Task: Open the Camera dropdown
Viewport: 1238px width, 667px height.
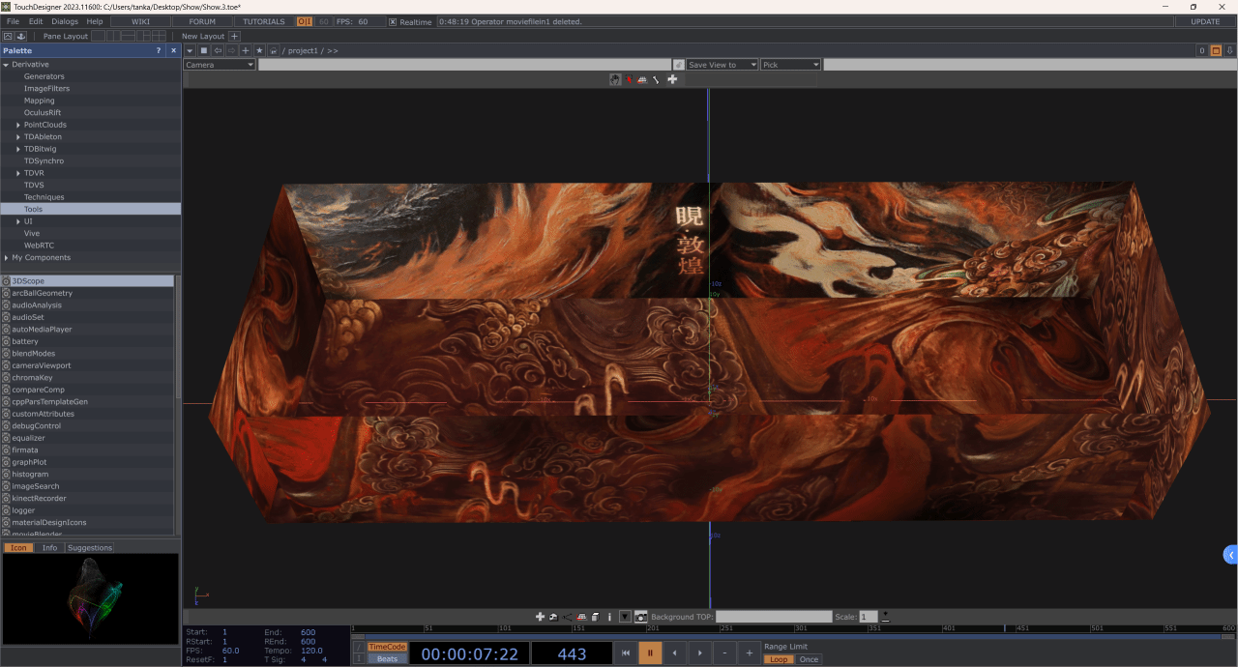Action: click(220, 65)
